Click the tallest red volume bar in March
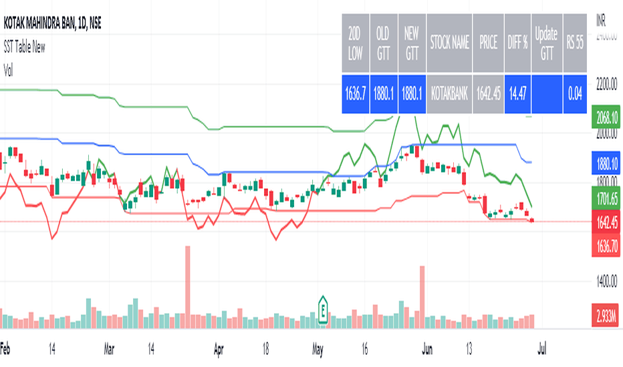Viewport: 623px width, 367px height. (188, 287)
